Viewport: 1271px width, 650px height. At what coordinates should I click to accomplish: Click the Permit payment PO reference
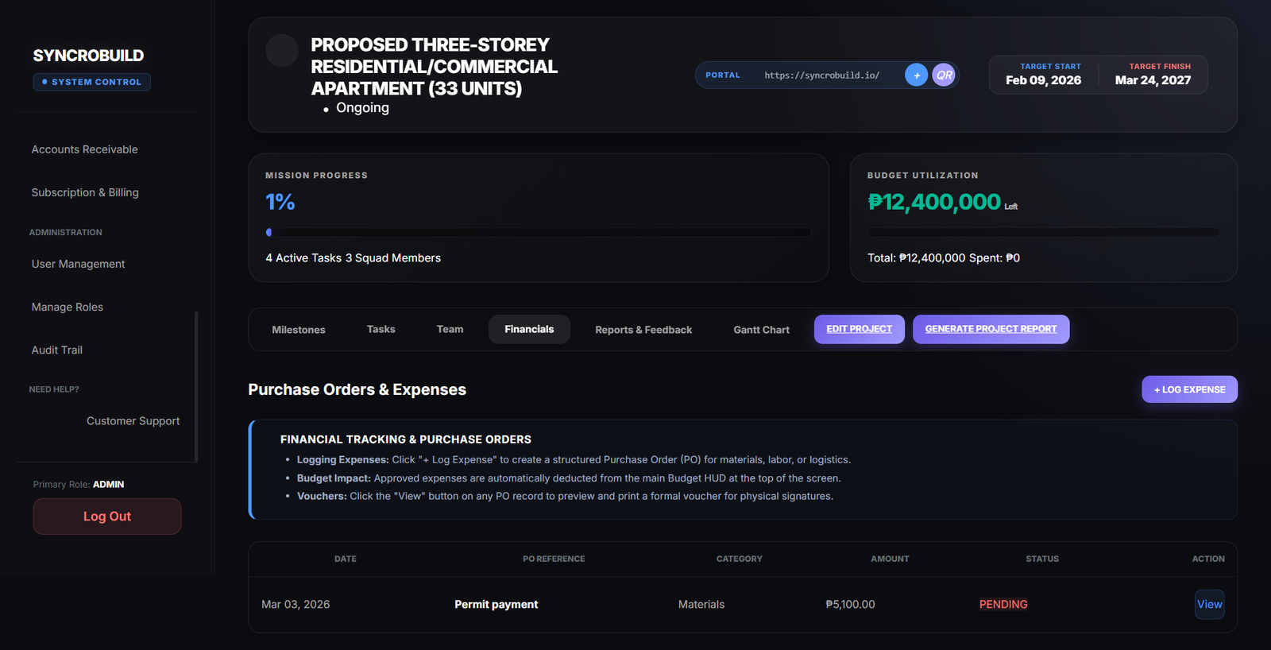click(496, 605)
